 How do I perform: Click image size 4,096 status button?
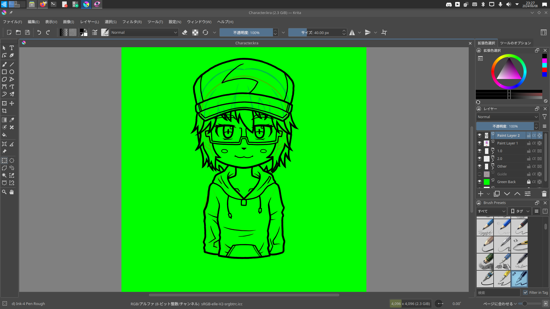(410, 304)
